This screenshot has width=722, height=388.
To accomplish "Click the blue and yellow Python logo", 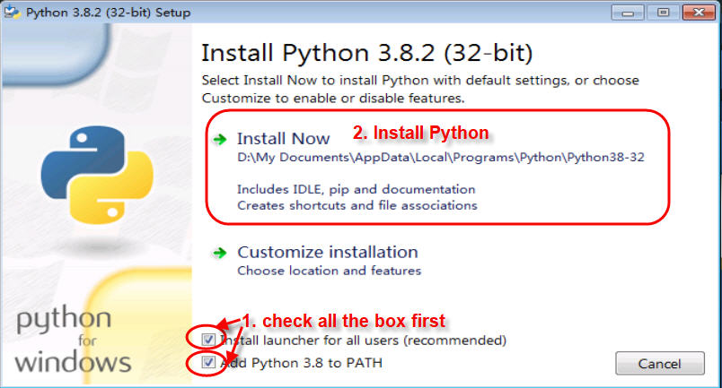I will 97,175.
